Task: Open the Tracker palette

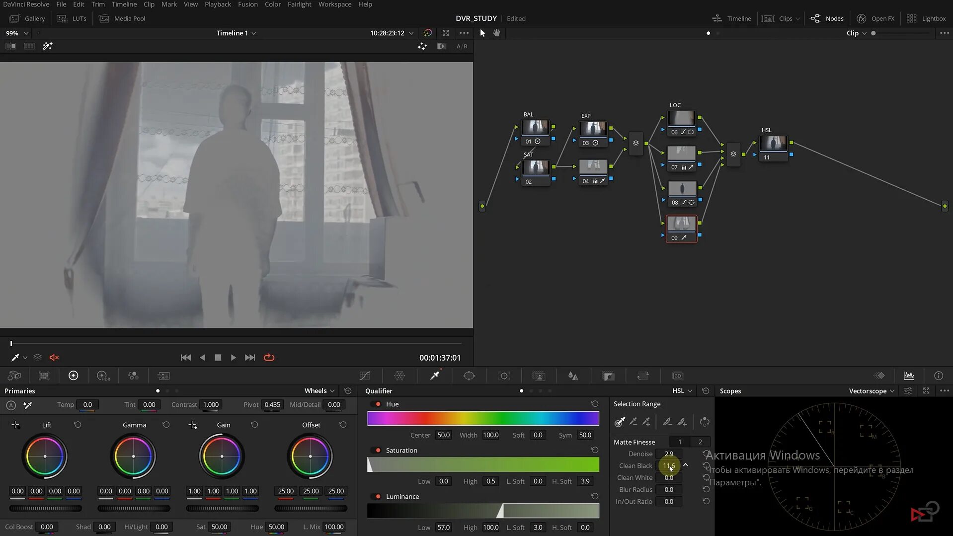Action: (x=504, y=376)
